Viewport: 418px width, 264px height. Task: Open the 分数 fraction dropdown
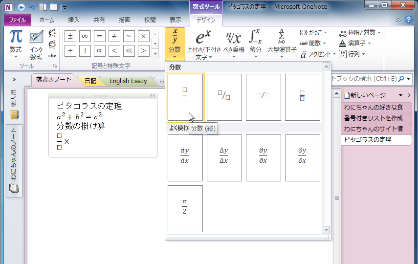coord(175,44)
